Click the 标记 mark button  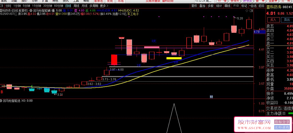[x=244, y=6]
